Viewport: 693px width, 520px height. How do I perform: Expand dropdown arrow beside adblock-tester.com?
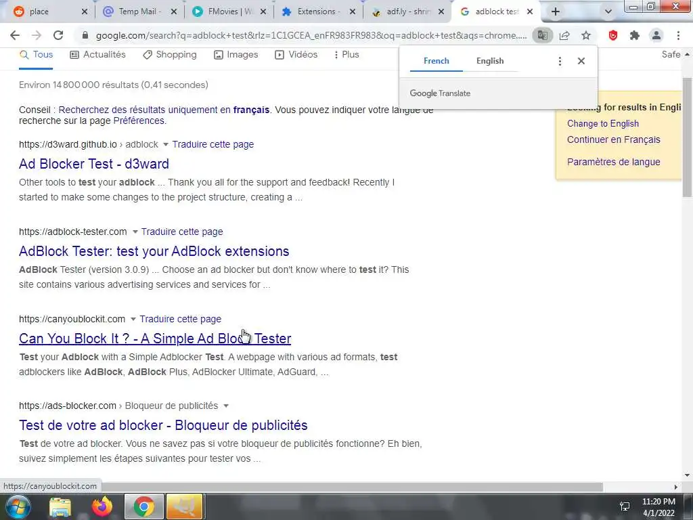tap(135, 232)
